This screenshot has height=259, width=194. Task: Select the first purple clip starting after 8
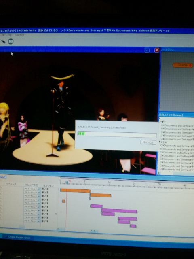click(x=96, y=206)
